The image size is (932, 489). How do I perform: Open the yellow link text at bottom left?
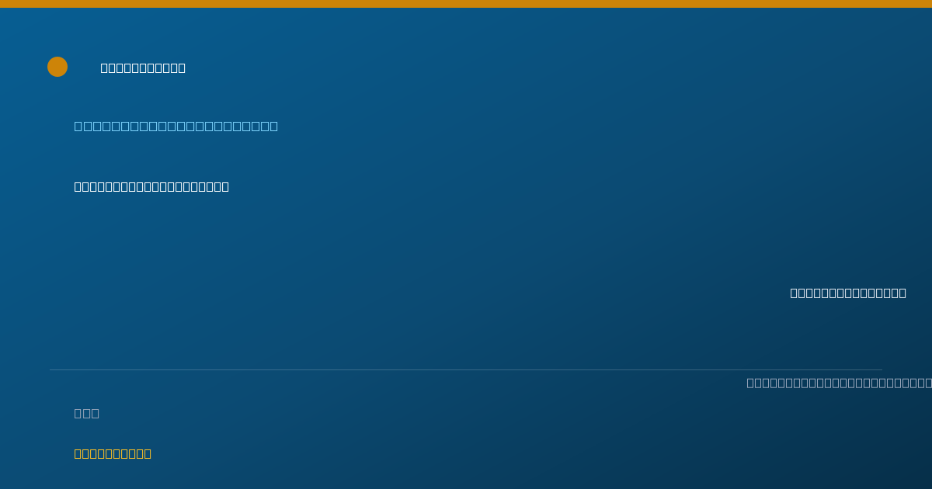coord(113,453)
